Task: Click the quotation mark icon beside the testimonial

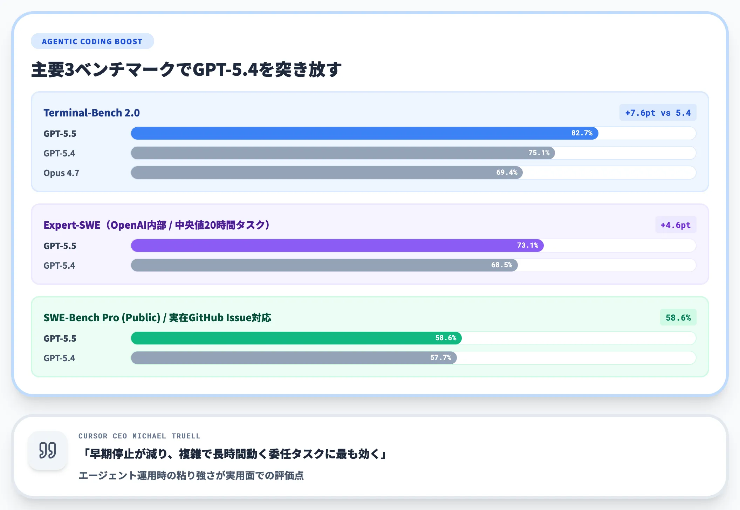Action: 48,451
